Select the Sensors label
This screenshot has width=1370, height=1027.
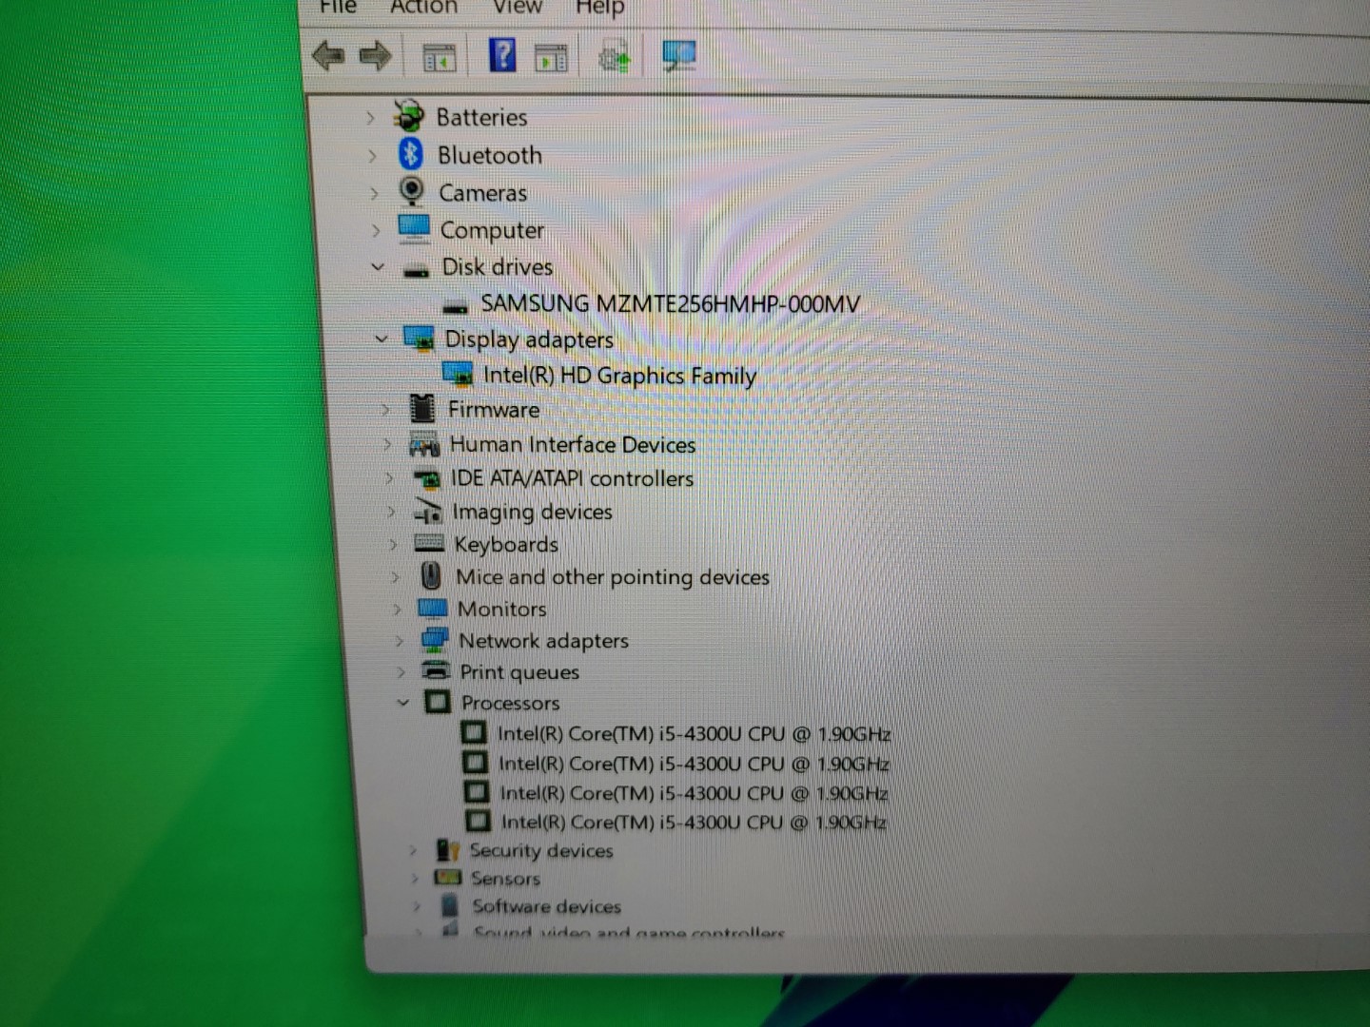point(505,879)
